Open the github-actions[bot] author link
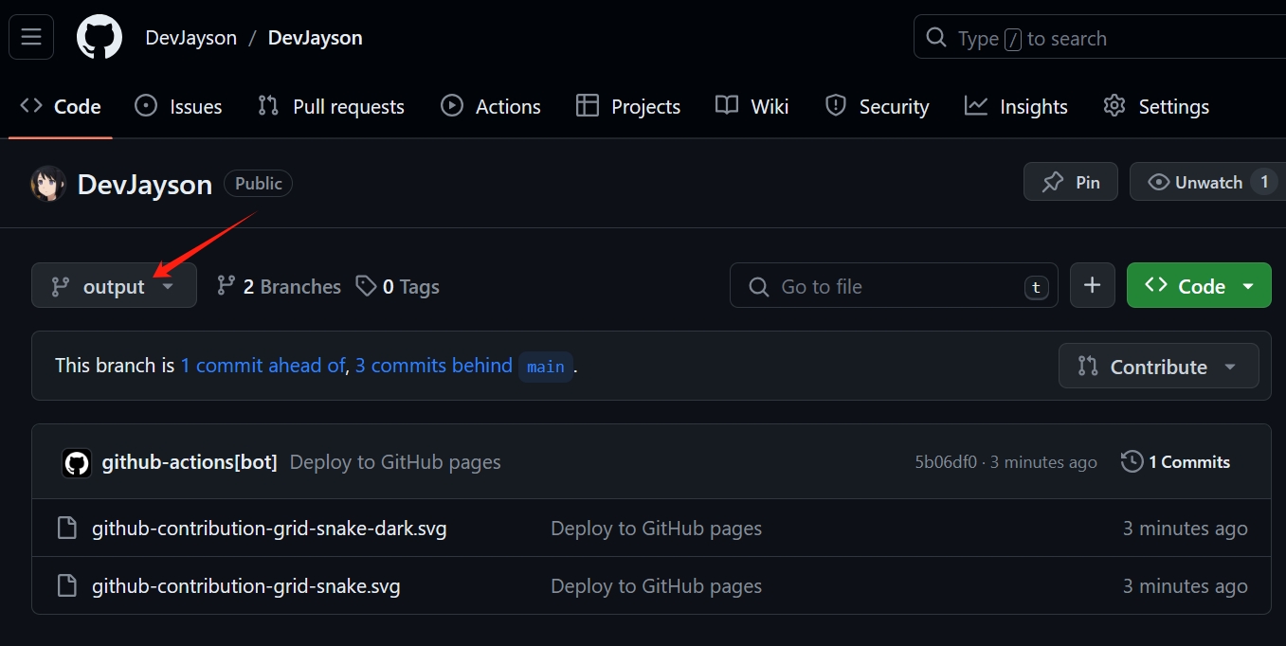1286x646 pixels. (x=190, y=462)
